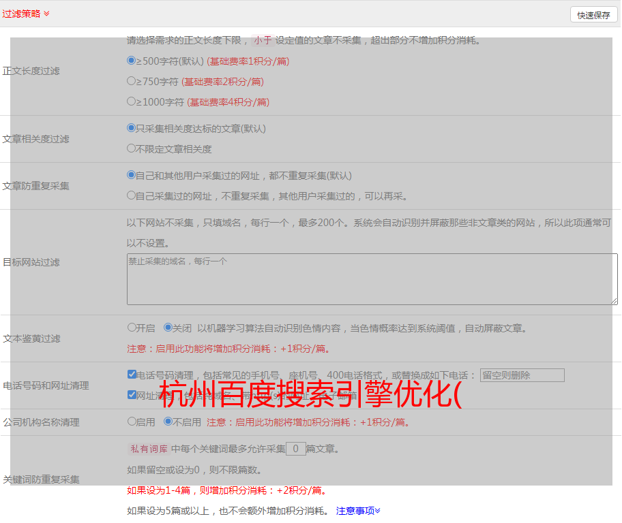622x523 pixels.
Task: Select 启用 for 公司机构名称清理
Action: pyautogui.click(x=132, y=422)
